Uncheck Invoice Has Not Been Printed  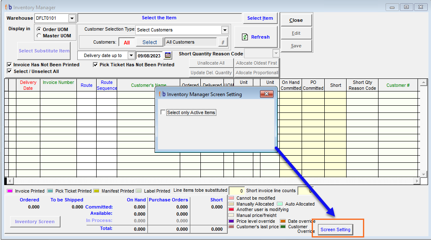click(10, 65)
